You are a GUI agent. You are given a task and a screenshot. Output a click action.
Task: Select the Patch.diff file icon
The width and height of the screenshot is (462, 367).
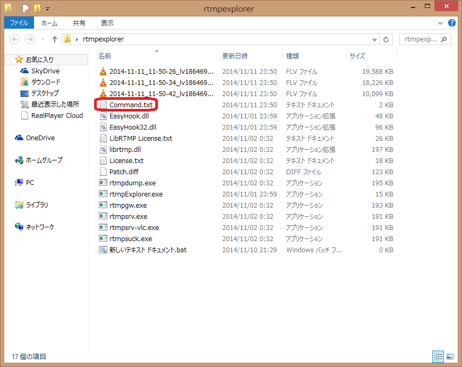(104, 172)
